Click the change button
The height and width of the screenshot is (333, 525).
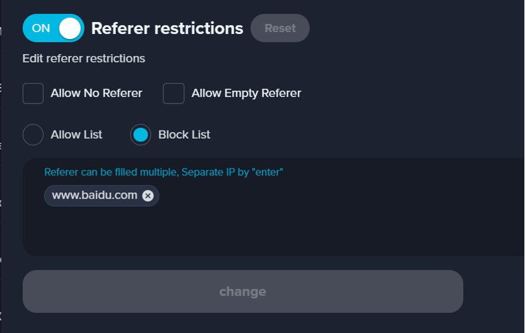click(243, 291)
